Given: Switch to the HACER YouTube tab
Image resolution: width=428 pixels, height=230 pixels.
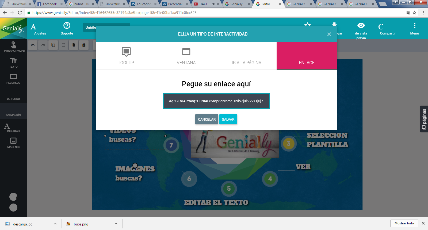Looking at the screenshot, I should [x=206, y=4].
